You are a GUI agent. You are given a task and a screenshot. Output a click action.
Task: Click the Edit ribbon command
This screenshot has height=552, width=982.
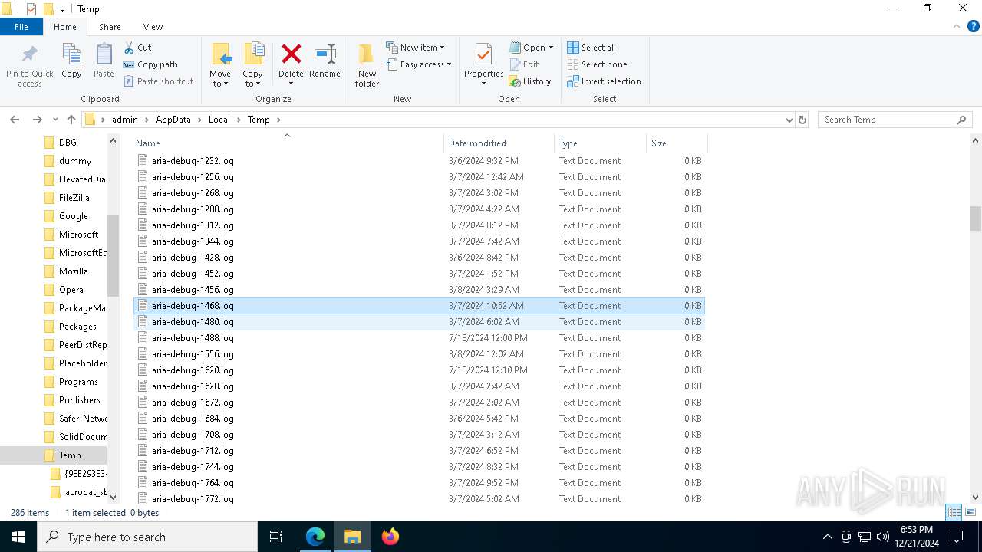pos(524,64)
